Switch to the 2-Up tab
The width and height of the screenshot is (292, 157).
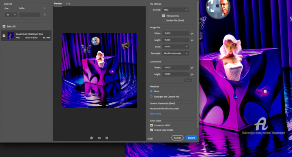(x=68, y=4)
